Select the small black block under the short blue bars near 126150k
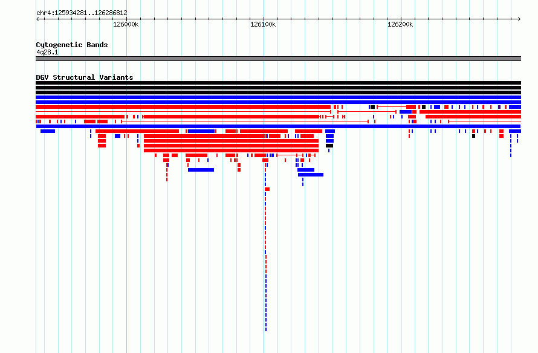This screenshot has height=353, width=538. (329, 146)
